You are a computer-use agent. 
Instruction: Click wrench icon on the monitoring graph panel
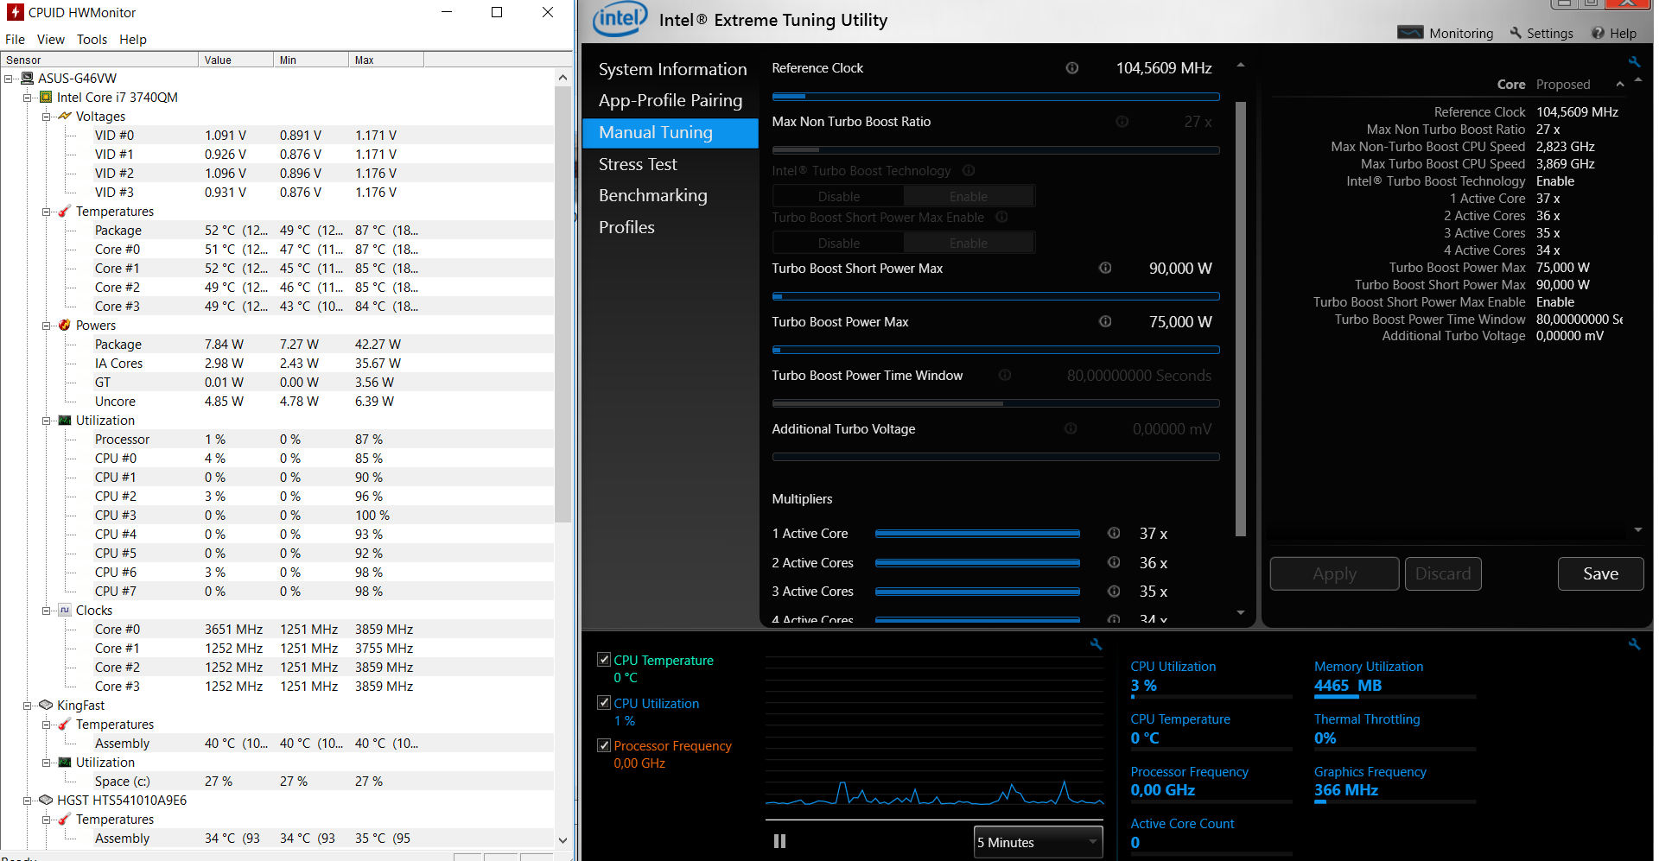pos(1096,644)
